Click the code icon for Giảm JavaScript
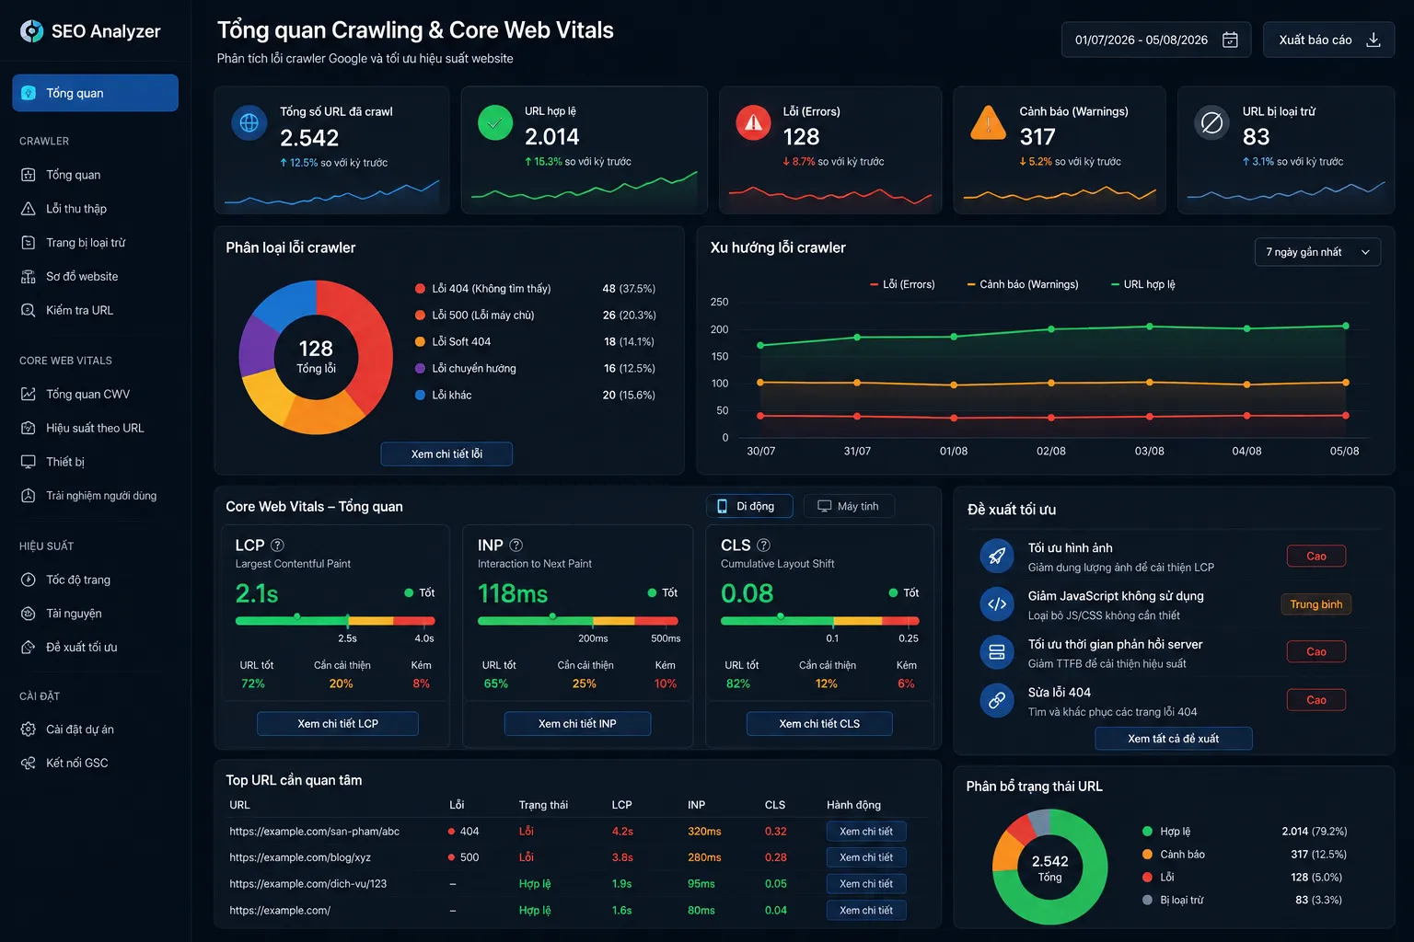1414x942 pixels. click(x=996, y=604)
